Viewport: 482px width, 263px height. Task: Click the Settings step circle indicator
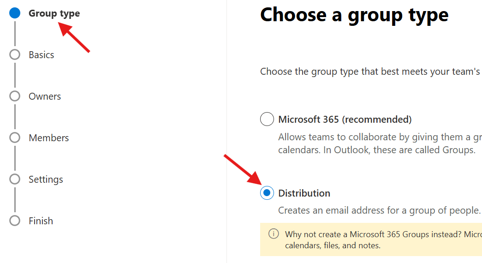click(15, 179)
